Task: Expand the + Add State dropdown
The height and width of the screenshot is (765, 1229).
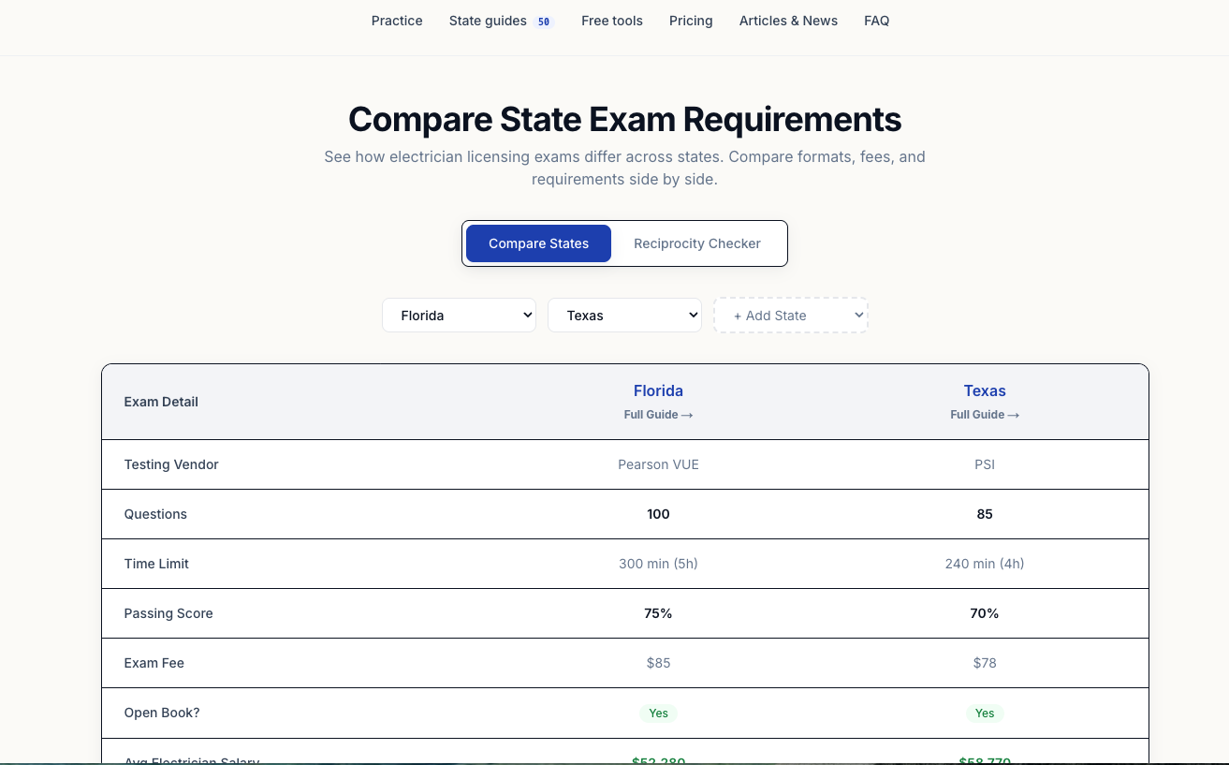Action: click(x=791, y=316)
